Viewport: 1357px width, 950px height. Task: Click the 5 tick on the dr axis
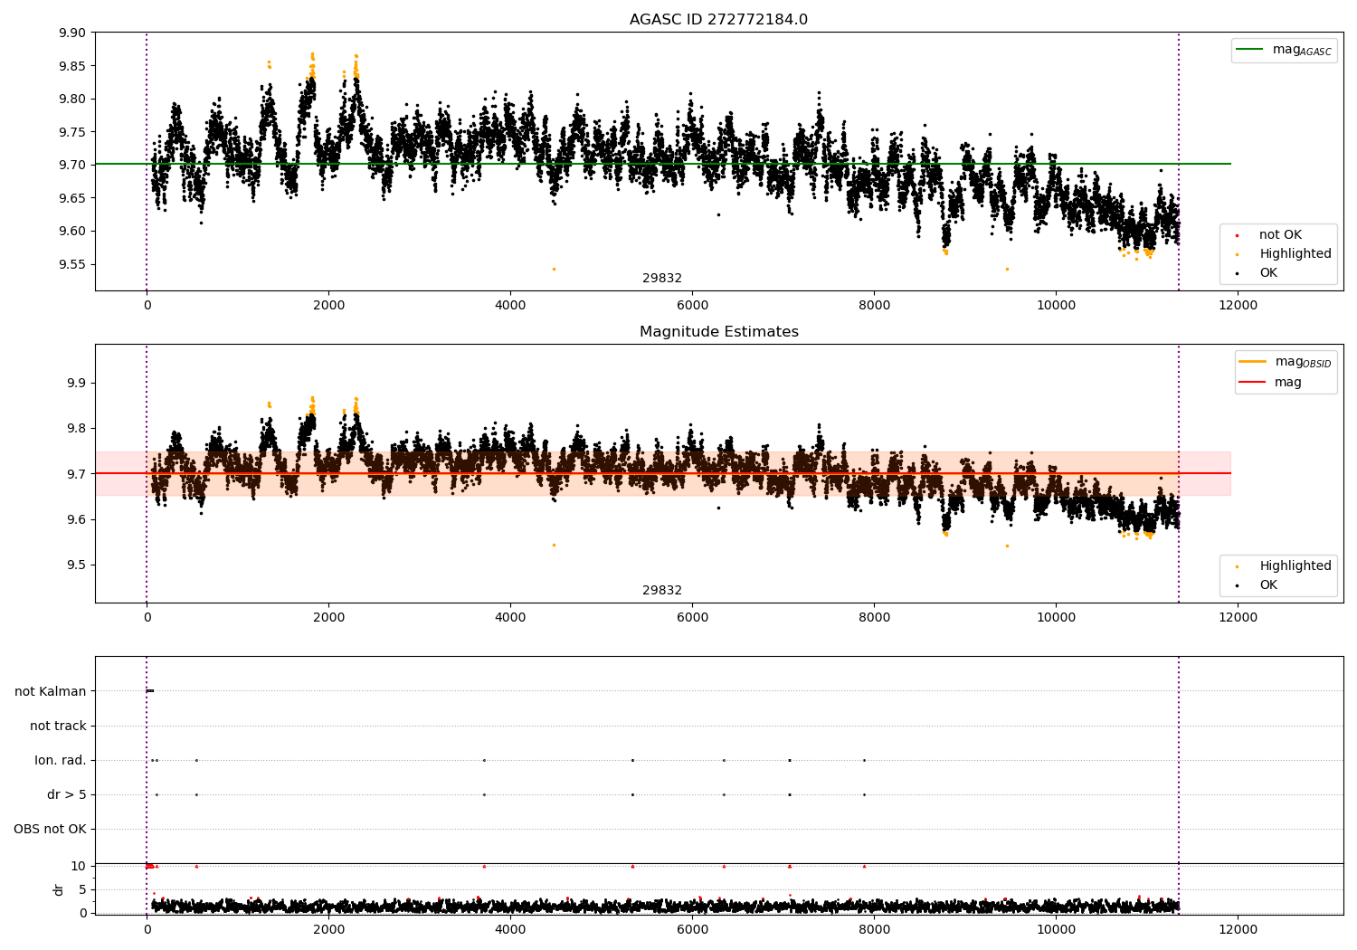82,890
